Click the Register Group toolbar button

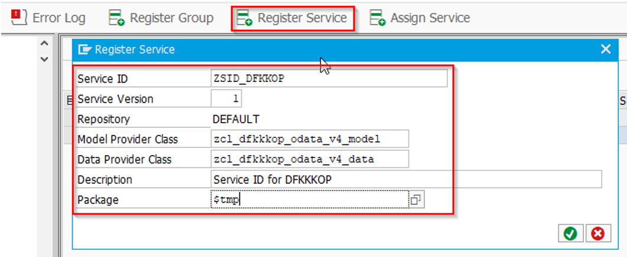coord(161,18)
